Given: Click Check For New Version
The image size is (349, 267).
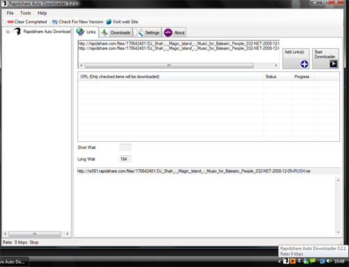Looking at the screenshot, I should click(x=77, y=22).
